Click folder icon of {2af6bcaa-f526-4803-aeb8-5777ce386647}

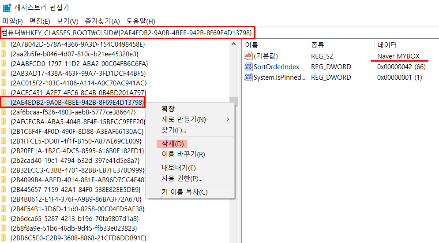pyautogui.click(x=4, y=112)
